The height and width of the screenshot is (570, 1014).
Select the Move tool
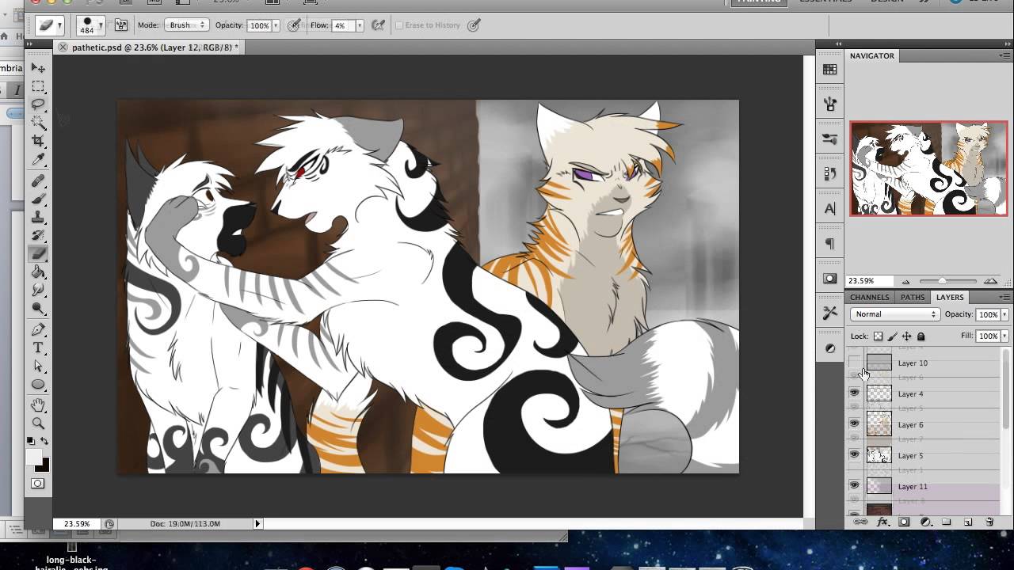[x=38, y=68]
